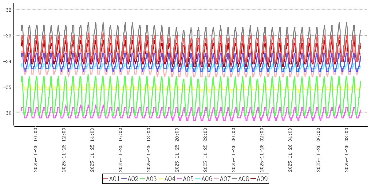The height and width of the screenshot is (184, 371).
Task: Toggle the A08 legend label
Action: pyautogui.click(x=243, y=179)
